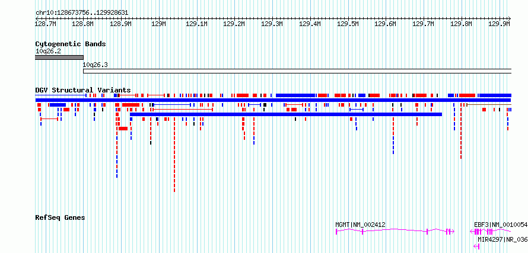Click the 129.2M ruler label

235,24
